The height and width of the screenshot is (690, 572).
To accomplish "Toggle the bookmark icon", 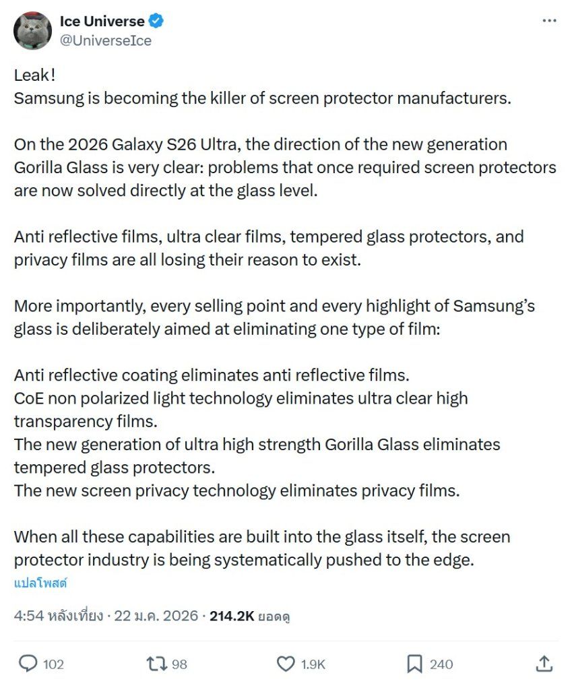I will tap(414, 664).
